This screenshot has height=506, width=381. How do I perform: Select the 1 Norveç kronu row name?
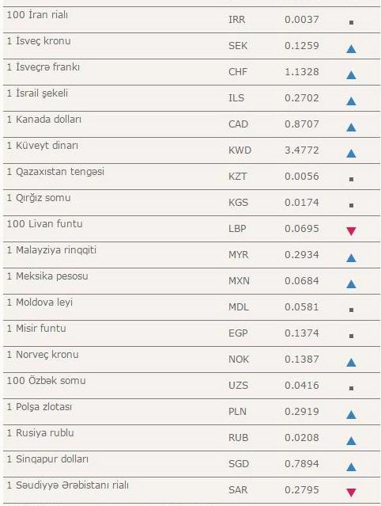click(43, 355)
